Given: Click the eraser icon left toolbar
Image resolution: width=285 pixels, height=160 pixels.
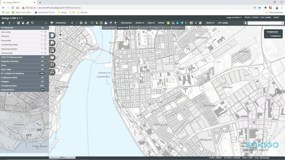Looking at the screenshot, I should (x=28, y=23).
